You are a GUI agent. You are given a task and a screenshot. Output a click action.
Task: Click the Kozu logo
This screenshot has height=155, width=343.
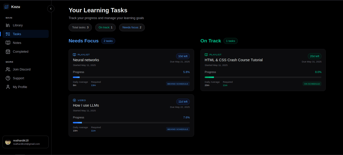pyautogui.click(x=6, y=7)
